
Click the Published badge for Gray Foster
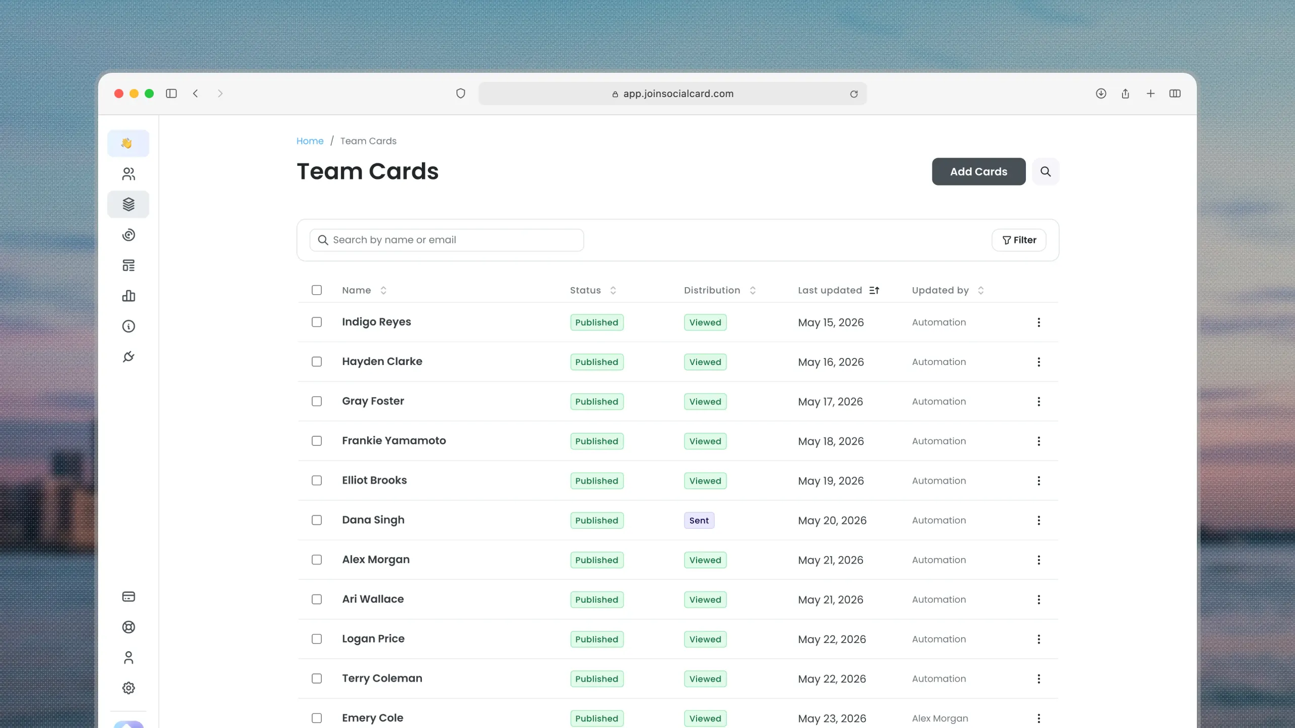597,401
